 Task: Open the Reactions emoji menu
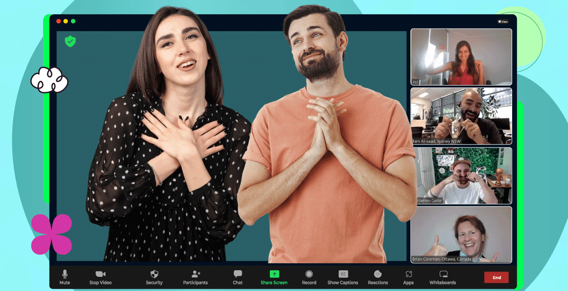pyautogui.click(x=378, y=277)
